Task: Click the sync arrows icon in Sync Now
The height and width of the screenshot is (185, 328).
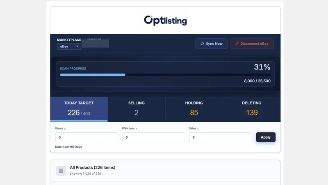Action: coord(202,44)
